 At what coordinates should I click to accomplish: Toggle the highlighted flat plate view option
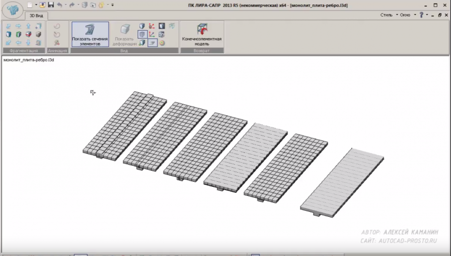coord(151,43)
